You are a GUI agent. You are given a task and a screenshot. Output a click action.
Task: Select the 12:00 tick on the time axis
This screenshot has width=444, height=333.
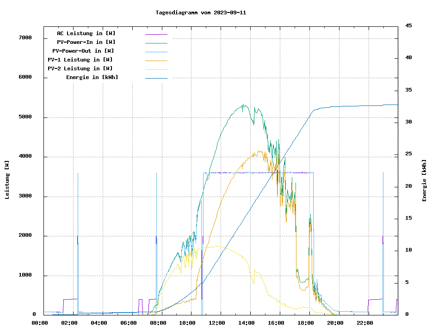pyautogui.click(x=217, y=323)
